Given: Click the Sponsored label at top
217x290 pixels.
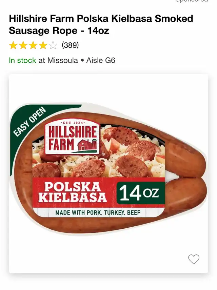Looking at the screenshot, I should (x=192, y=1).
